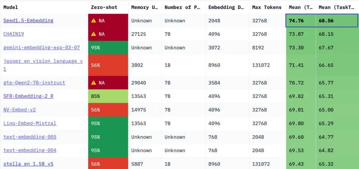The width and height of the screenshot is (359, 169).
Task: Click the Memory Usage column header
Action: [x=145, y=7]
